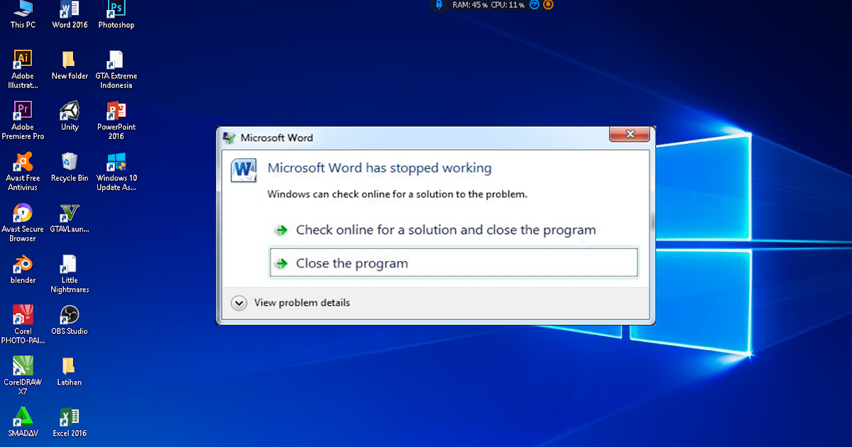Launch Adobe Premiere Pro shortcut
The height and width of the screenshot is (447, 852).
(x=23, y=121)
